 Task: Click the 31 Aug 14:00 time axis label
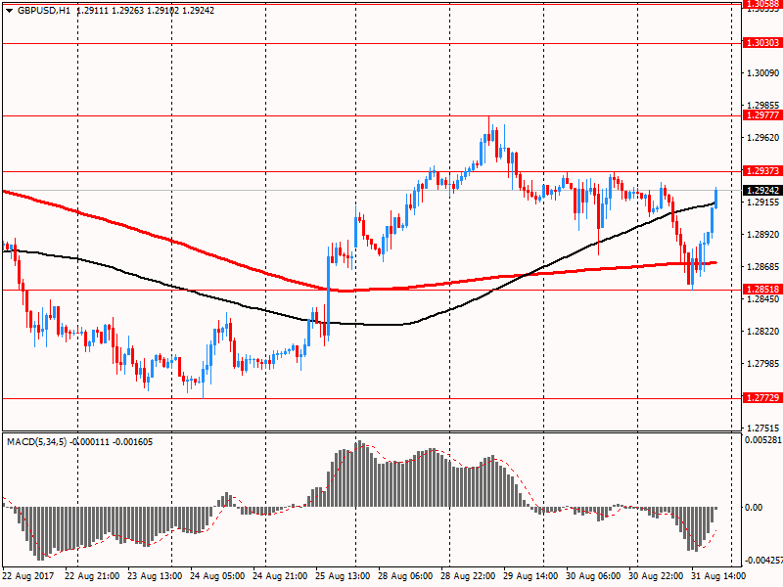(718, 576)
